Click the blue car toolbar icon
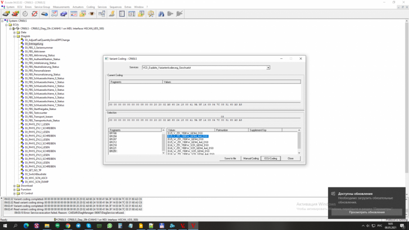 (64, 14)
